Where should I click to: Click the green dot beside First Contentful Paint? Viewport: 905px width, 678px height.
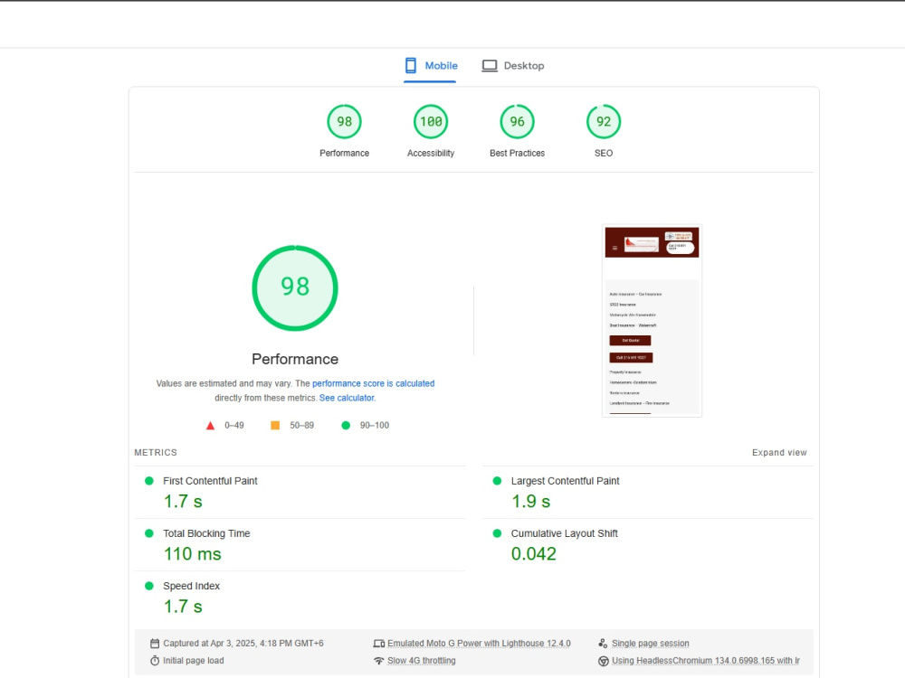click(149, 481)
